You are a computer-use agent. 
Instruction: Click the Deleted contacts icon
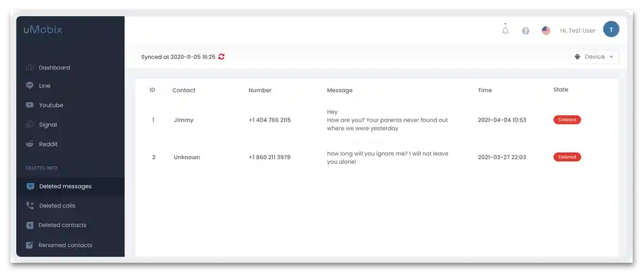coord(30,225)
